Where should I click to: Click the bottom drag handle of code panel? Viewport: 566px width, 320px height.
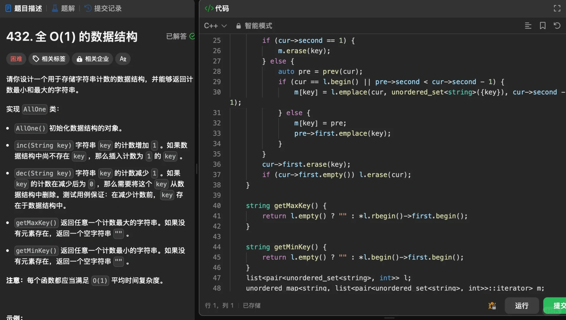[x=389, y=318]
